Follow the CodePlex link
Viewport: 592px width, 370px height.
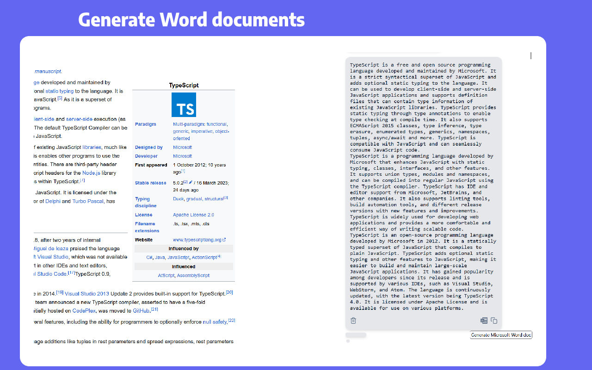click(84, 311)
